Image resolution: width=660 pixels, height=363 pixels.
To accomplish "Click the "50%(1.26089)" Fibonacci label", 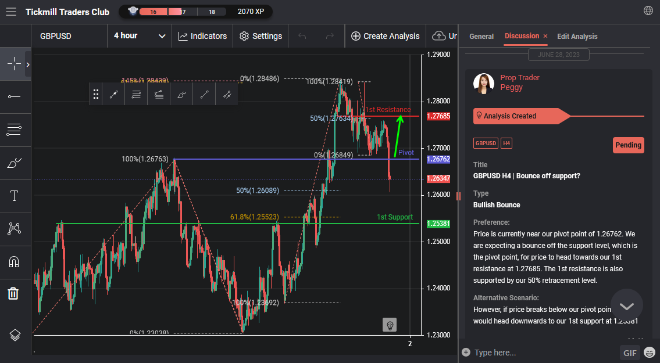I will tap(257, 191).
